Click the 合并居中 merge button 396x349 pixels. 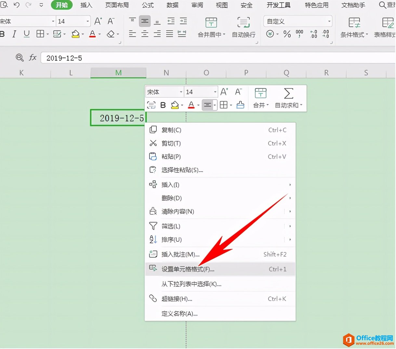point(211,28)
